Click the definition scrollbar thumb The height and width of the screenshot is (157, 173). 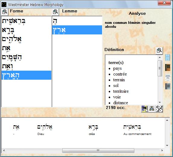coord(160,68)
